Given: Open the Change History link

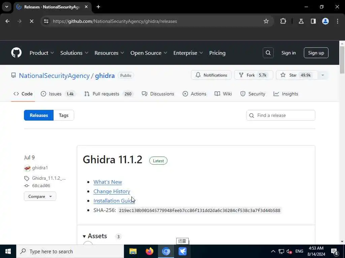Looking at the screenshot, I should coord(112,191).
